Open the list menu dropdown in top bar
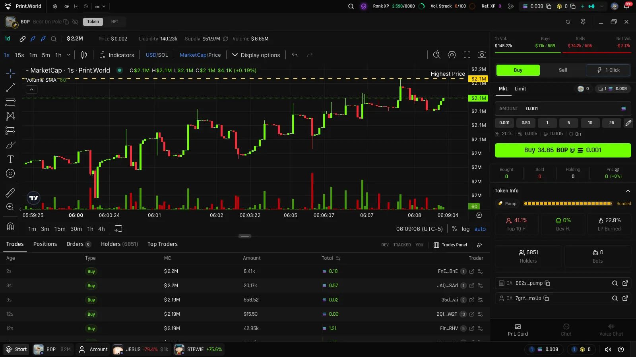This screenshot has height=357, width=636. 100,6
